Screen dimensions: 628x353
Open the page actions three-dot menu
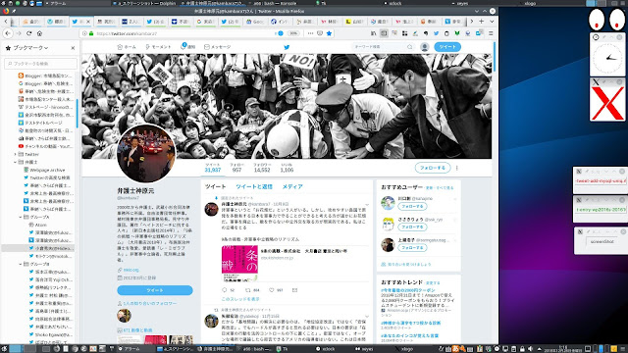(310, 33)
